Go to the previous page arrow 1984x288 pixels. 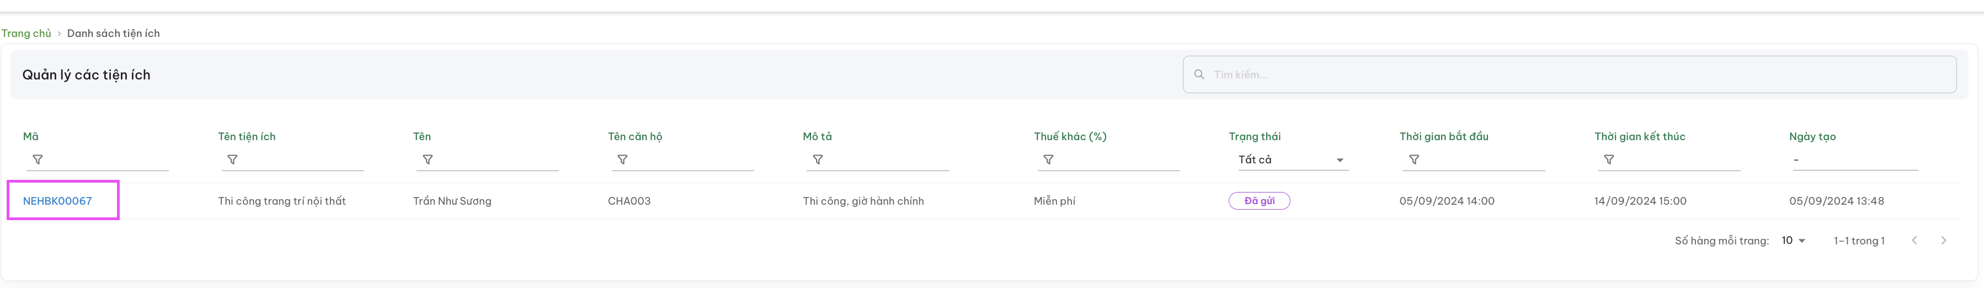pos(1914,241)
